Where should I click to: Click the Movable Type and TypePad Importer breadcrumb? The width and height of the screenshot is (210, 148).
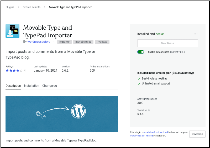point(70,7)
